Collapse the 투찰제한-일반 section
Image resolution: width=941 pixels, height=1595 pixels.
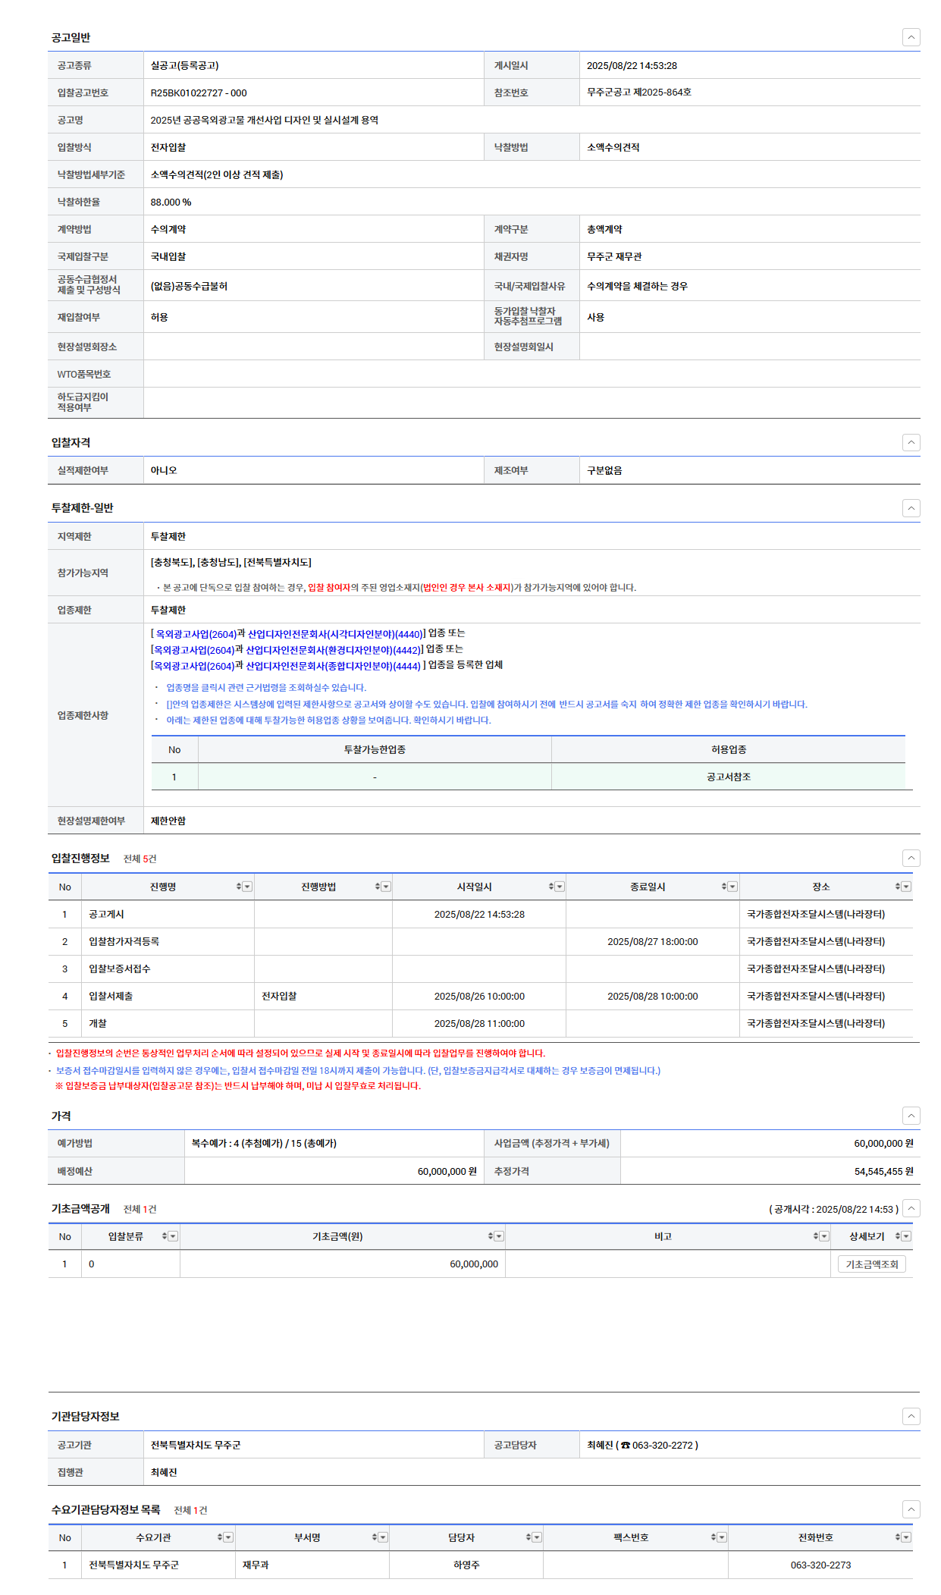tap(911, 508)
